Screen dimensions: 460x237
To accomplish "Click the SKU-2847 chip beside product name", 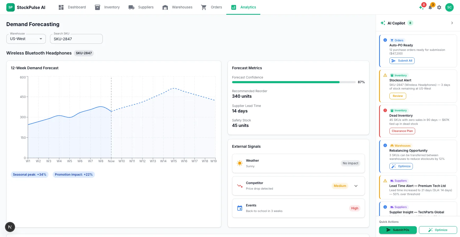I will [84, 53].
